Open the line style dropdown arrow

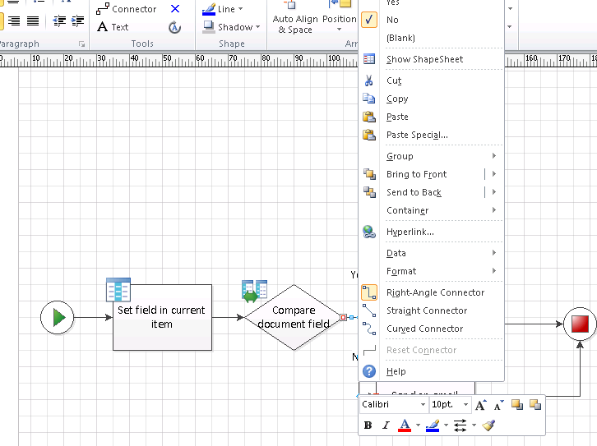click(474, 425)
